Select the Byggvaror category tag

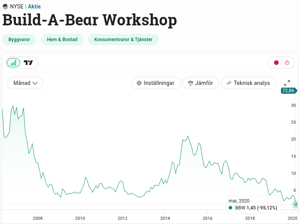click(x=19, y=40)
